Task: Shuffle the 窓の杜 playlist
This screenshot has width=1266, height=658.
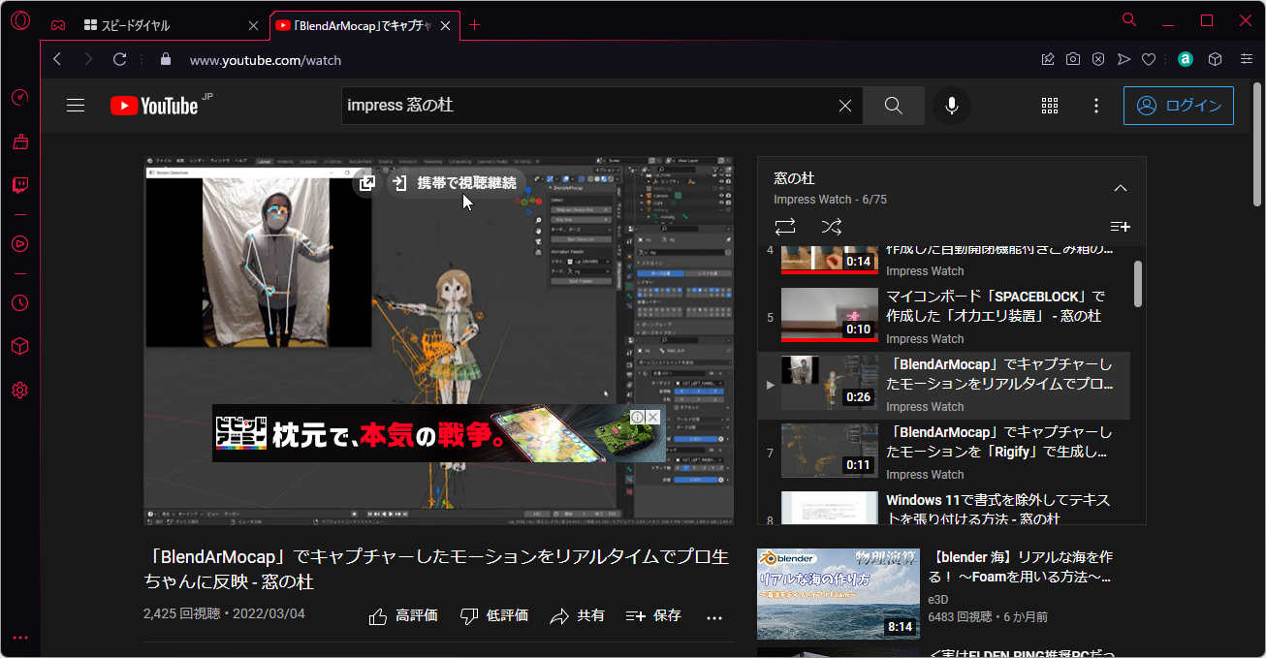Action: click(x=831, y=226)
